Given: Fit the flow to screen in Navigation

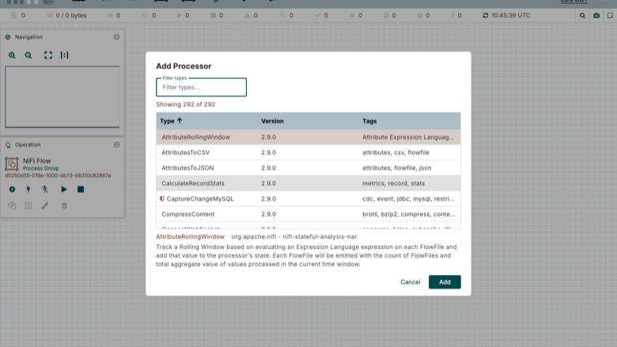Looking at the screenshot, I should (x=48, y=55).
